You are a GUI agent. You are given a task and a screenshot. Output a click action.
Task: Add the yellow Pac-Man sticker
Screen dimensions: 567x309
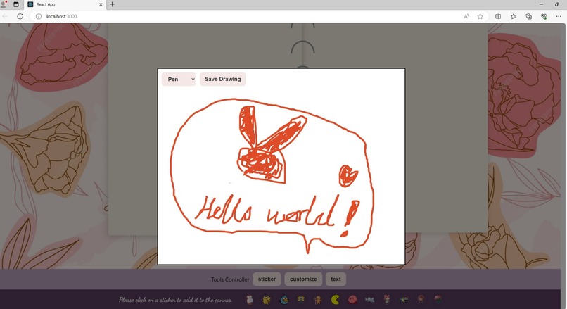pyautogui.click(x=336, y=300)
